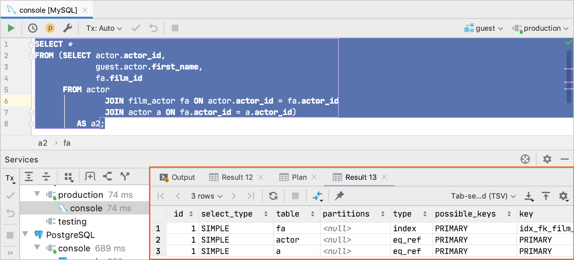Go to last page of results
The height and width of the screenshot is (260, 574).
tap(251, 196)
